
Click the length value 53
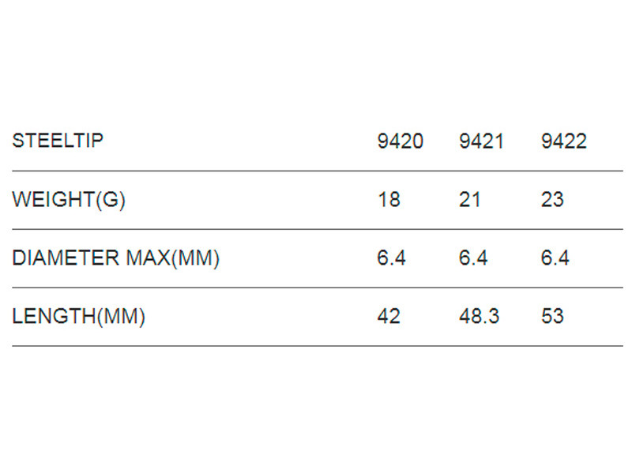click(552, 316)
